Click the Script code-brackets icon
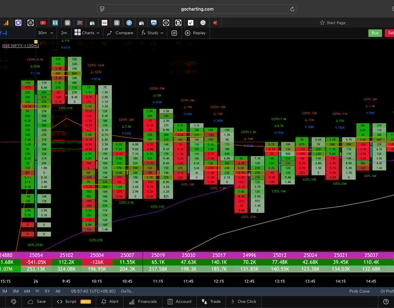Image resolution: width=394 pixels, height=308 pixels. pos(60,301)
